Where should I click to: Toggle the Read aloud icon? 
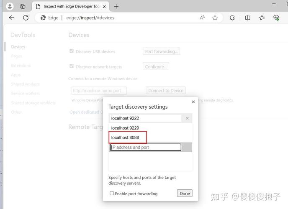pyautogui.click(x=202, y=18)
